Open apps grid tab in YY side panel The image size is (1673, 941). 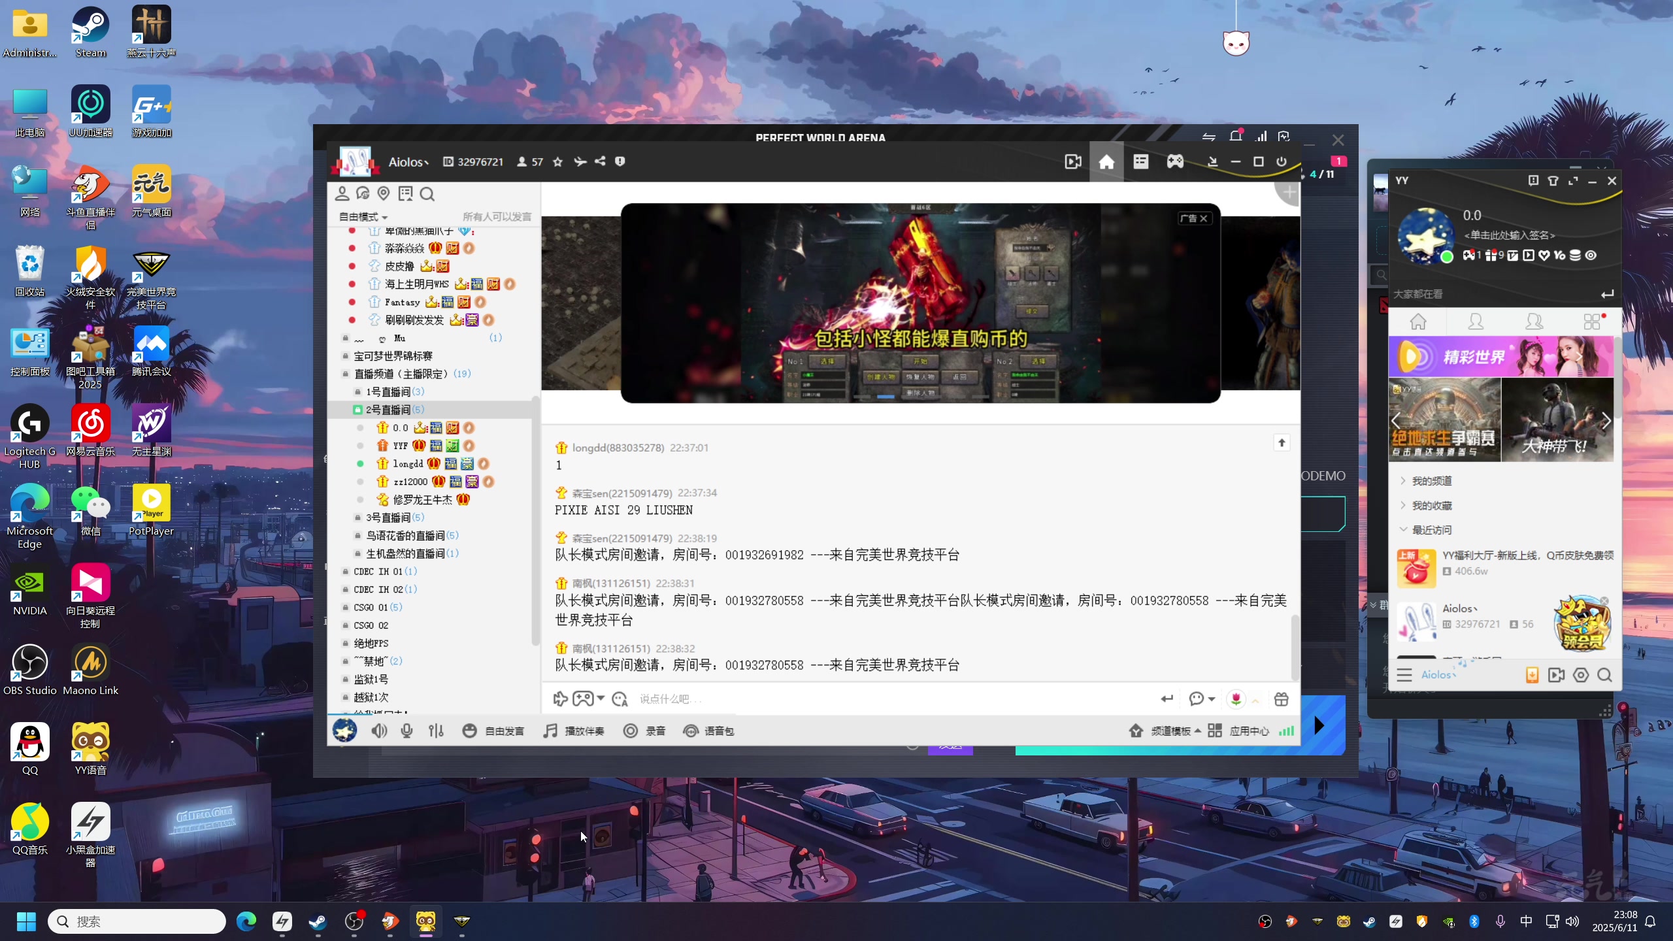coord(1593,322)
